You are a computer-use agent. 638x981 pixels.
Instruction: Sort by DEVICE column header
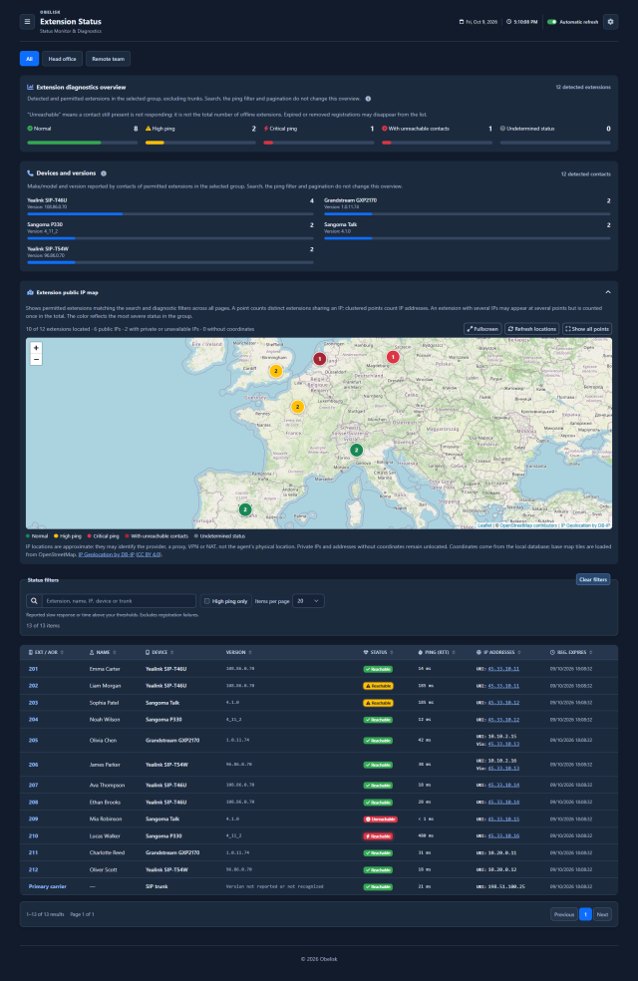point(159,653)
